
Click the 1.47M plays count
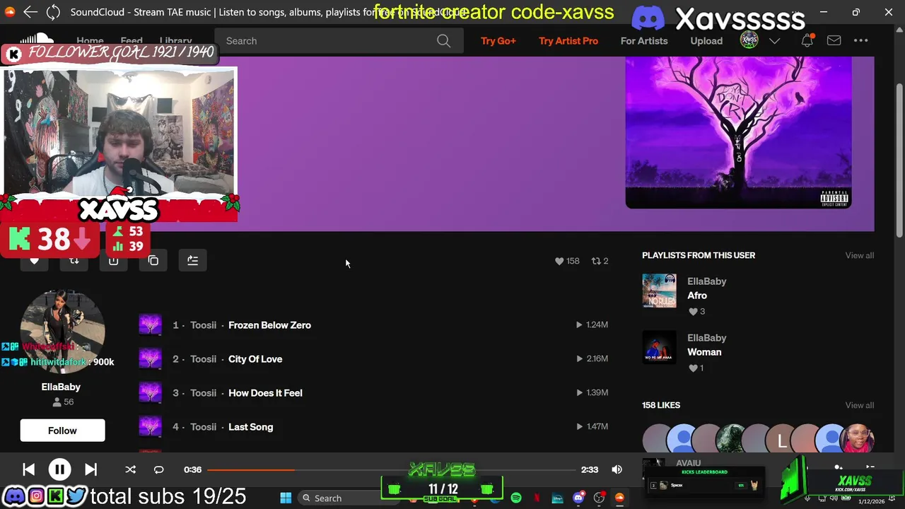tap(592, 427)
